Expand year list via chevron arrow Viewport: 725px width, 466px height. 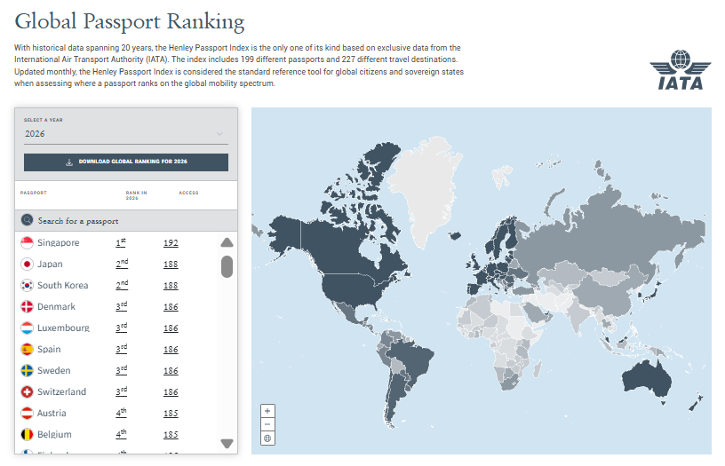coord(219,134)
